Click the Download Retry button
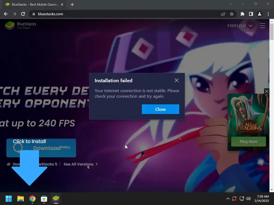The height and width of the screenshot is (205, 274). [41, 148]
